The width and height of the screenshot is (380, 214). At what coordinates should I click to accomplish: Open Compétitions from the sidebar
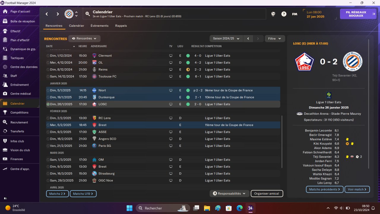point(20,112)
